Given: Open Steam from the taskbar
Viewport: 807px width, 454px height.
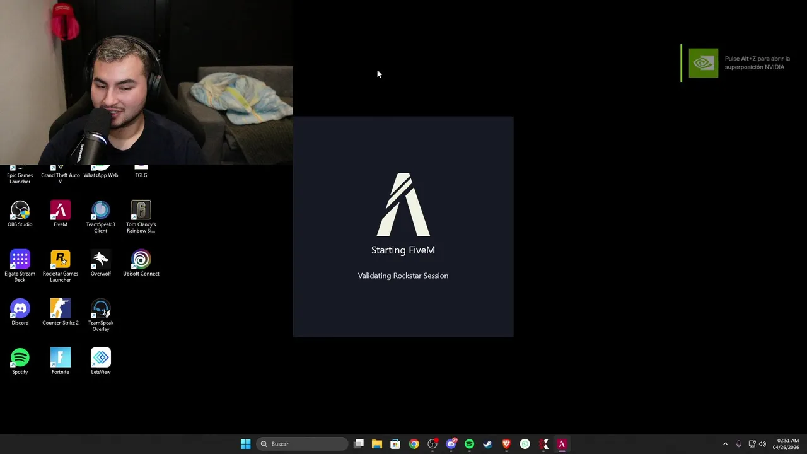Looking at the screenshot, I should click(487, 444).
